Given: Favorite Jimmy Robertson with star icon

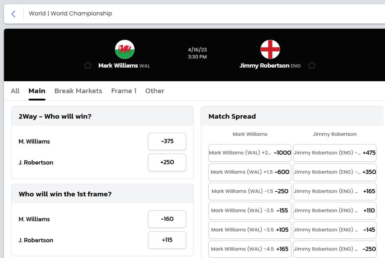Looking at the screenshot, I should 312,65.
